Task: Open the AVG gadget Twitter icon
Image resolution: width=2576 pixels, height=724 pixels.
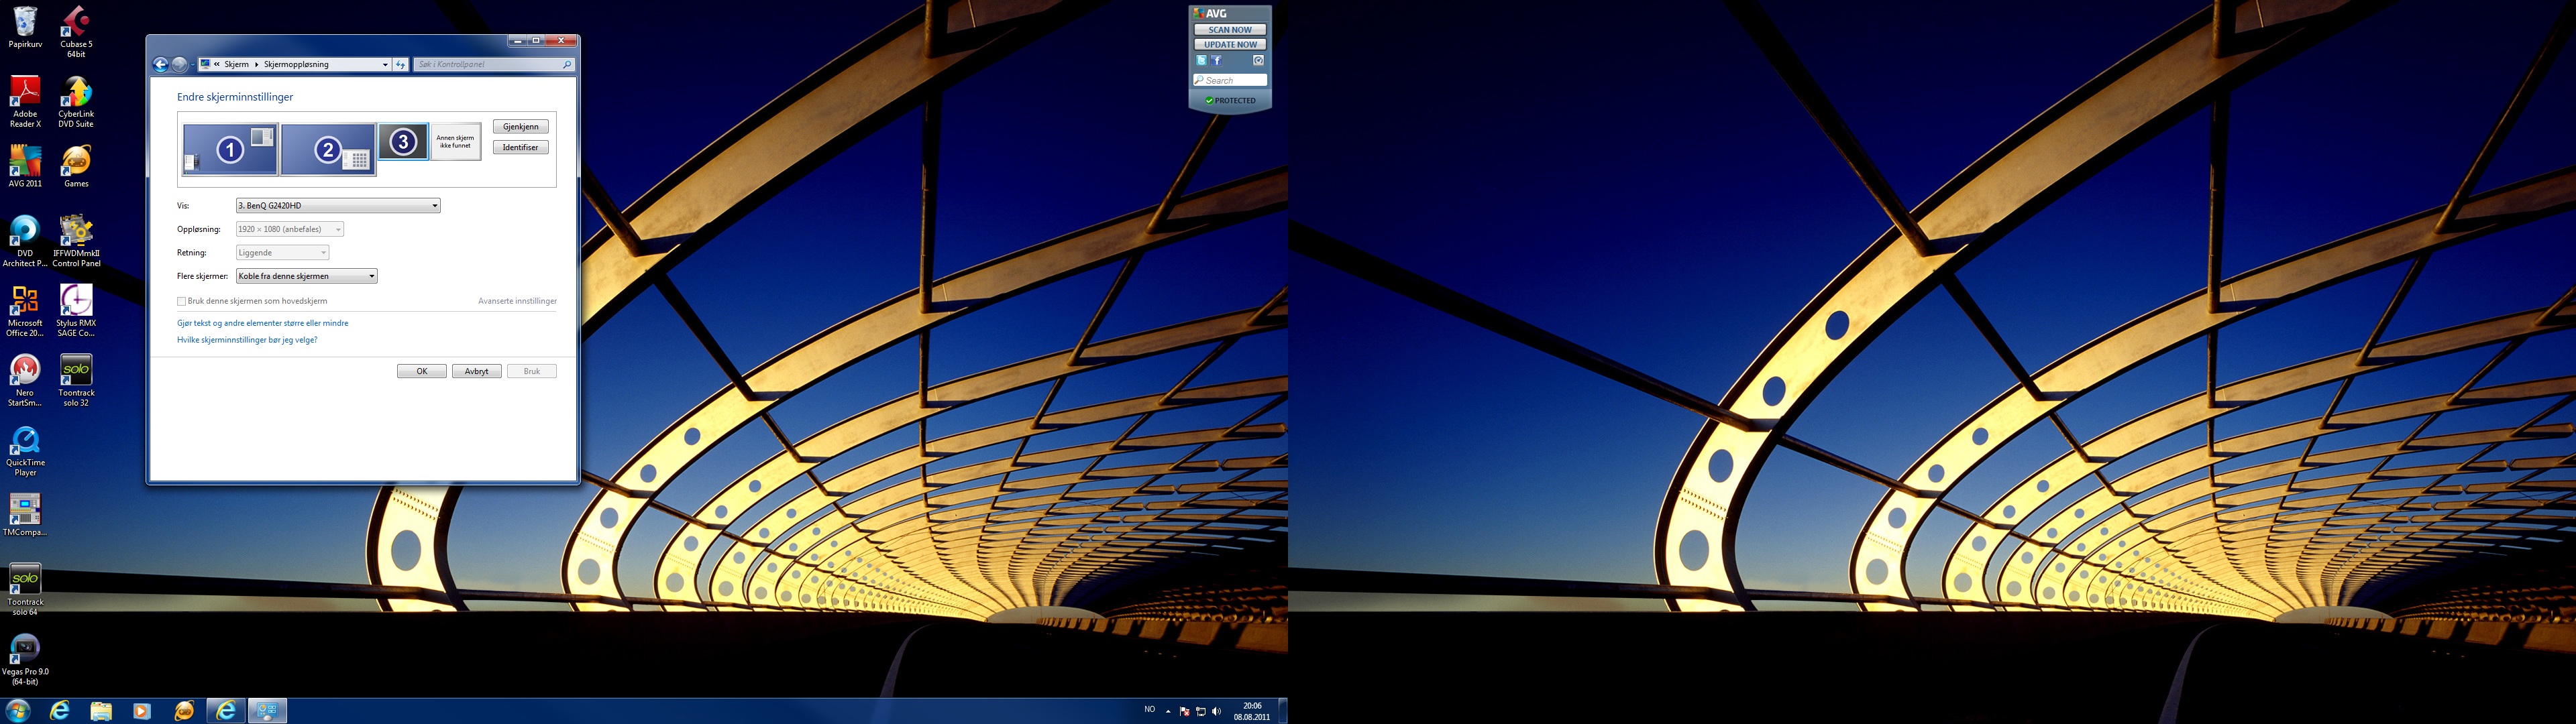Action: click(1201, 61)
